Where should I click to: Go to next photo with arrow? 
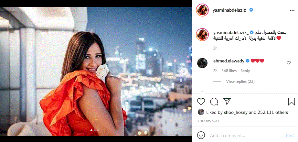point(184,71)
